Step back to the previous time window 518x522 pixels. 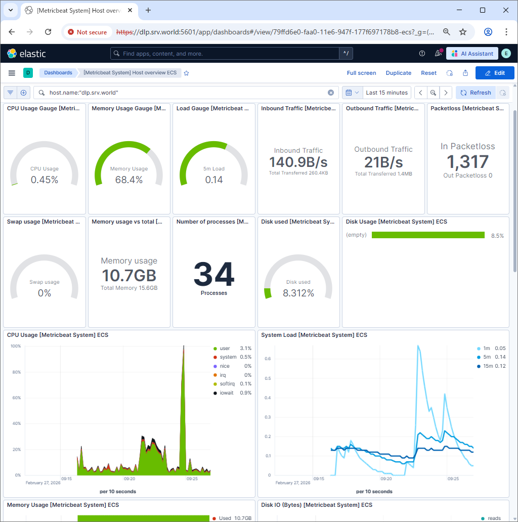pyautogui.click(x=421, y=93)
